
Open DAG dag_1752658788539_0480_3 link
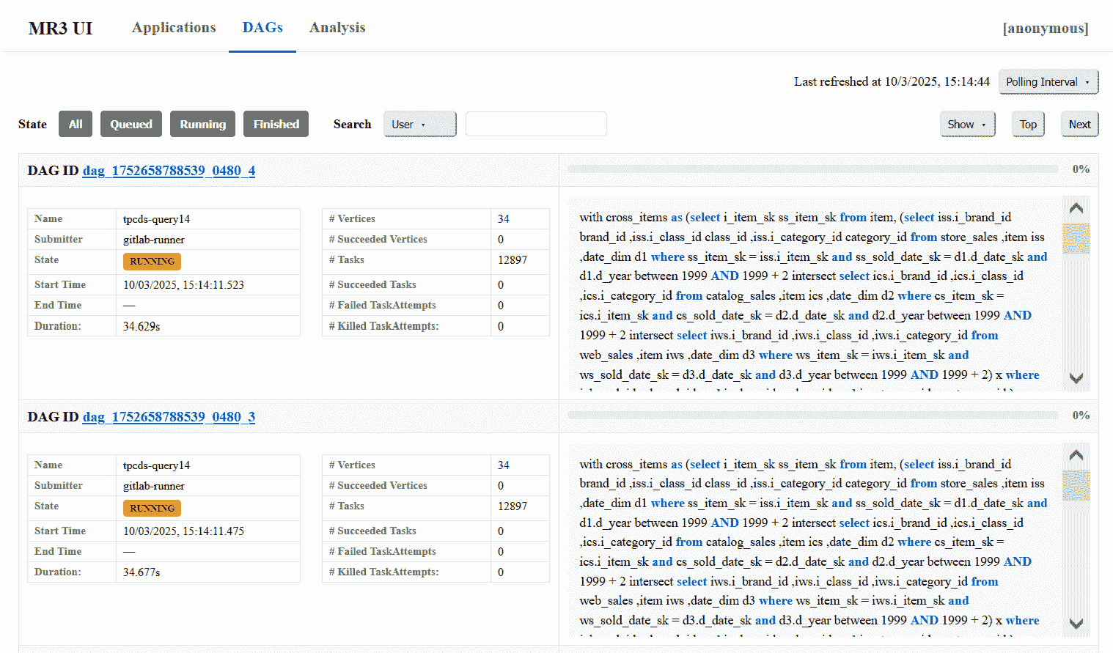[169, 417]
